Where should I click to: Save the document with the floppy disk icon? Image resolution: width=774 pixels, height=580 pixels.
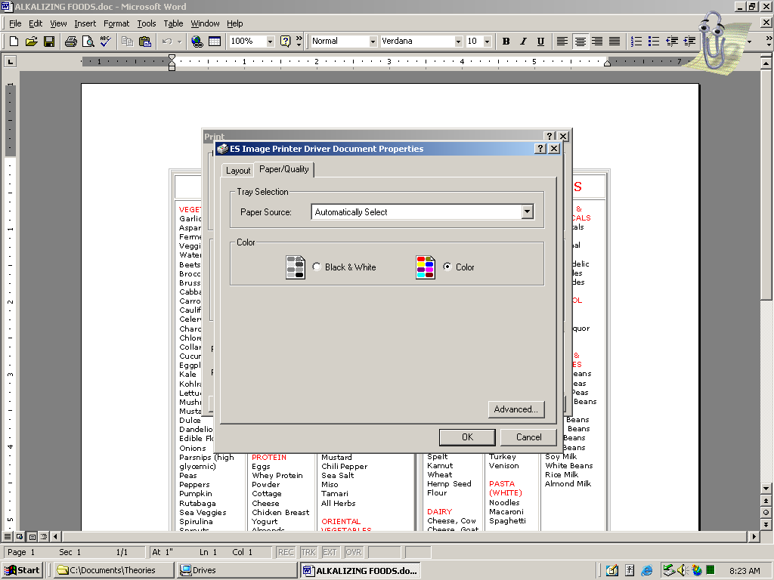(x=49, y=42)
